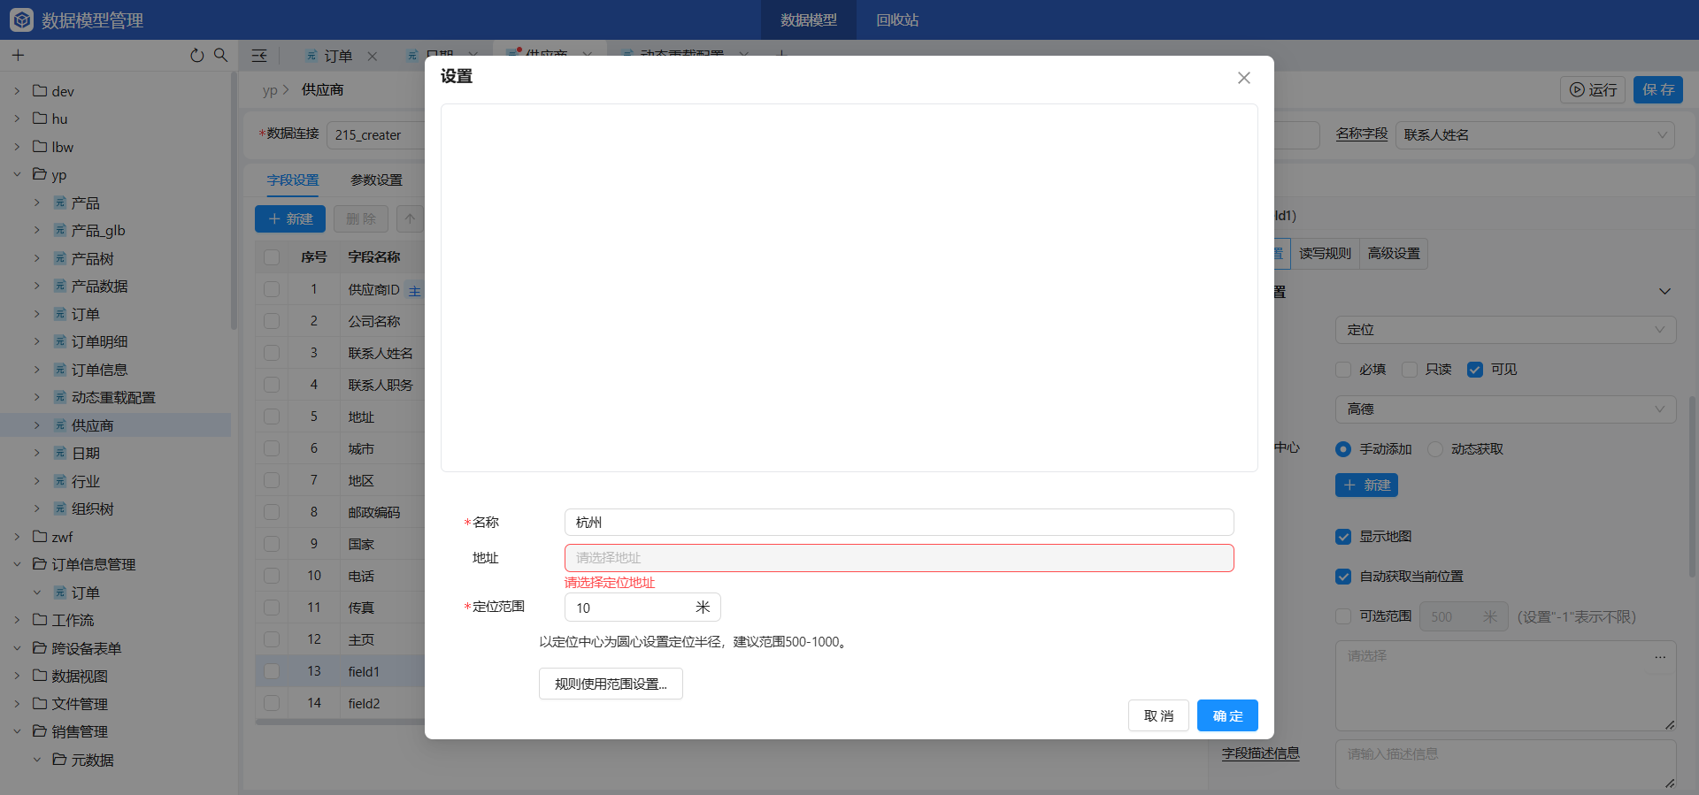Switch to the 参数设置 tab

376,180
